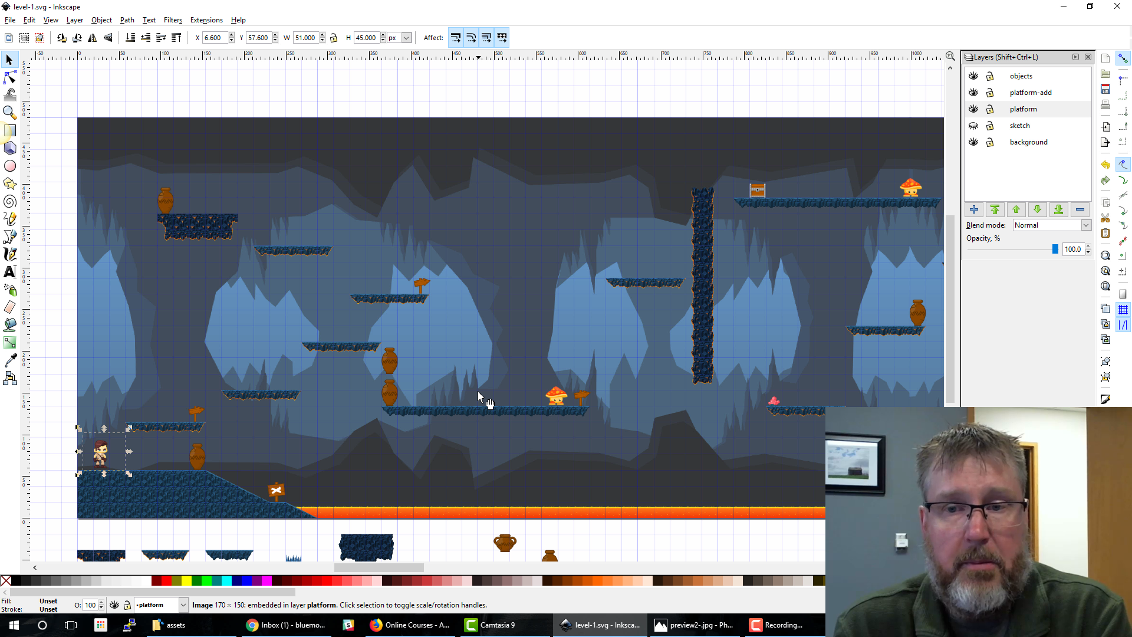Show the sketch layer with eye icon
1132x637 pixels.
click(973, 126)
